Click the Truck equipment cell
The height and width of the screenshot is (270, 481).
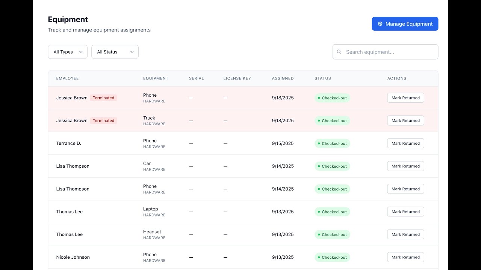pyautogui.click(x=154, y=120)
